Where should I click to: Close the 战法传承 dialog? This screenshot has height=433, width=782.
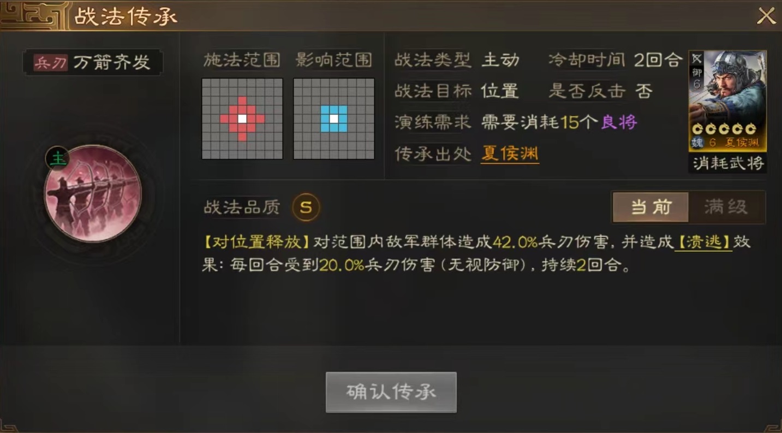(x=766, y=16)
